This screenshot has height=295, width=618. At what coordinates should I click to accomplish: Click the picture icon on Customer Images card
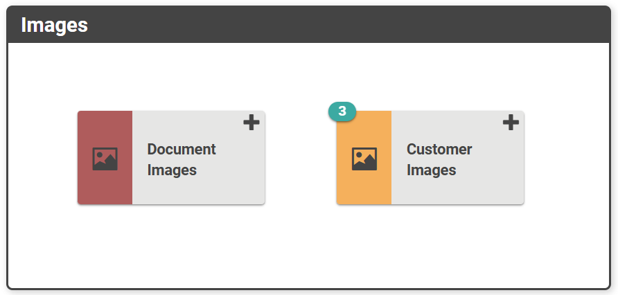(364, 159)
